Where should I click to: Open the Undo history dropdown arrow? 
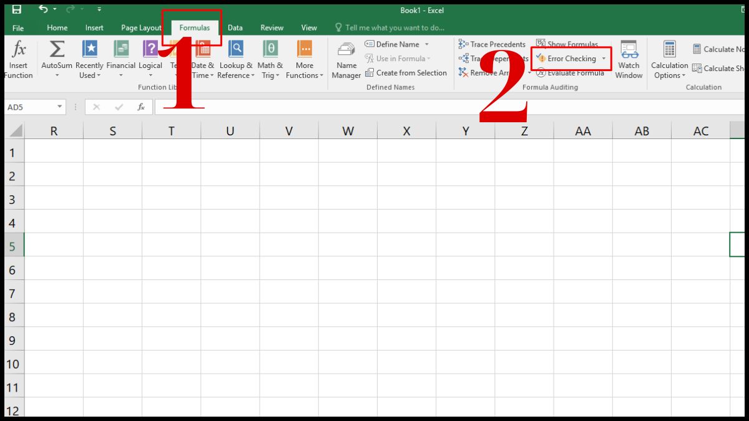click(55, 10)
